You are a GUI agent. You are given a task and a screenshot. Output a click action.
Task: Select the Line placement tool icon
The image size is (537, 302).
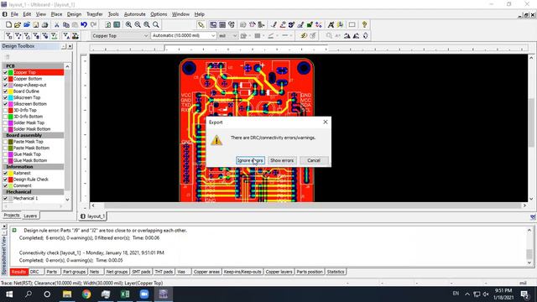point(274,24)
